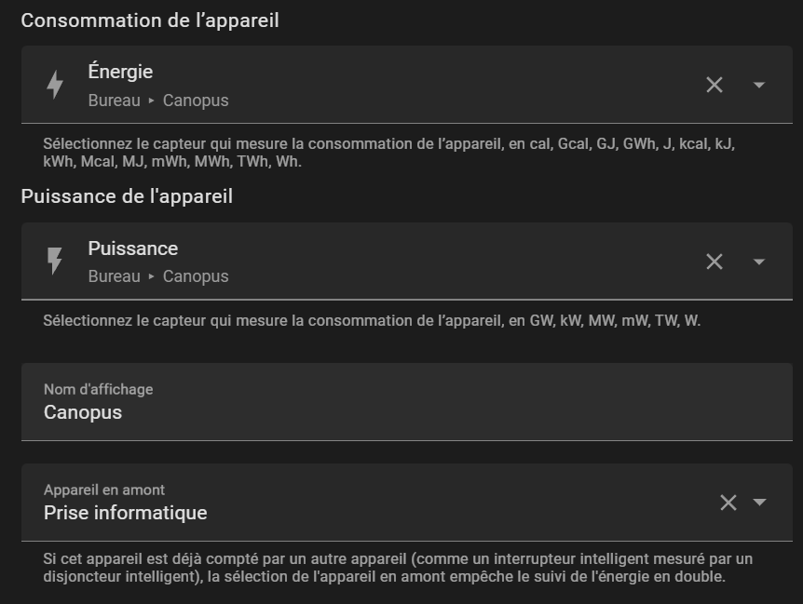Click the Consommation de l'appareil heading

pyautogui.click(x=150, y=20)
